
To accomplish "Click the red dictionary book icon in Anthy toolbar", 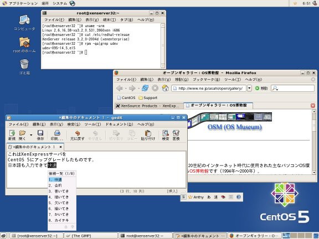I will coord(223,197).
